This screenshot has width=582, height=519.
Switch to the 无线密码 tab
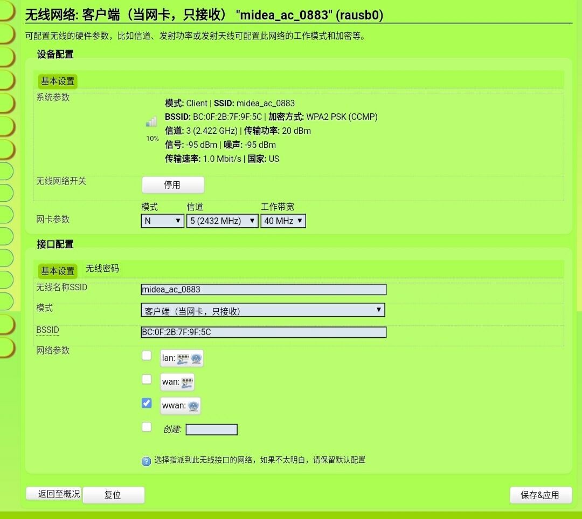click(102, 269)
